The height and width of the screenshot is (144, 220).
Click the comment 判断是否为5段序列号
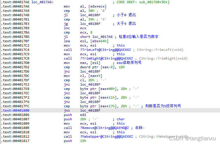[x=163, y=106]
